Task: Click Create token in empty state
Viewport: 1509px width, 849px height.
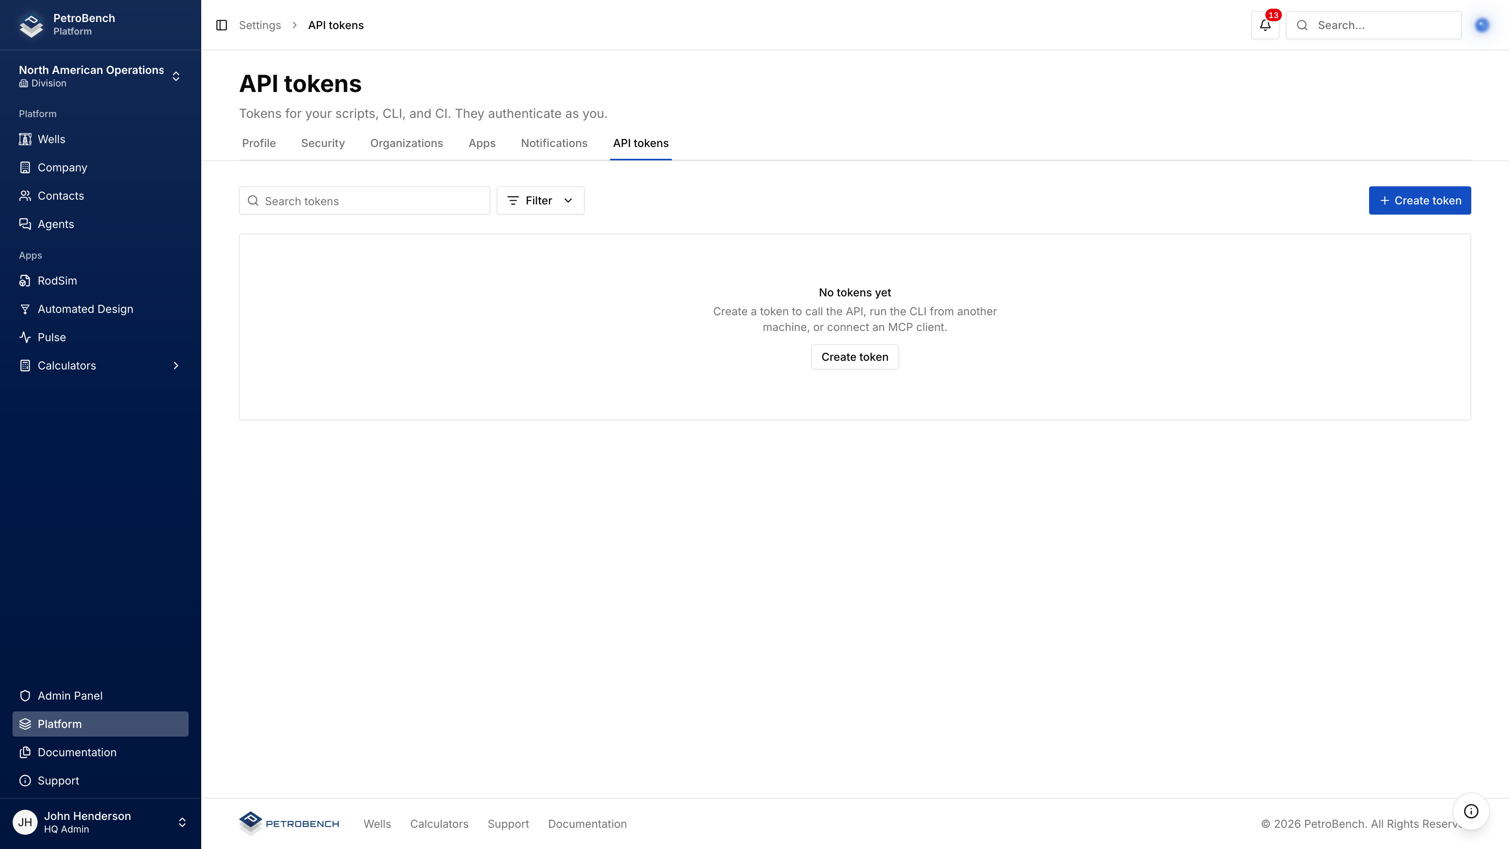Action: tap(855, 357)
